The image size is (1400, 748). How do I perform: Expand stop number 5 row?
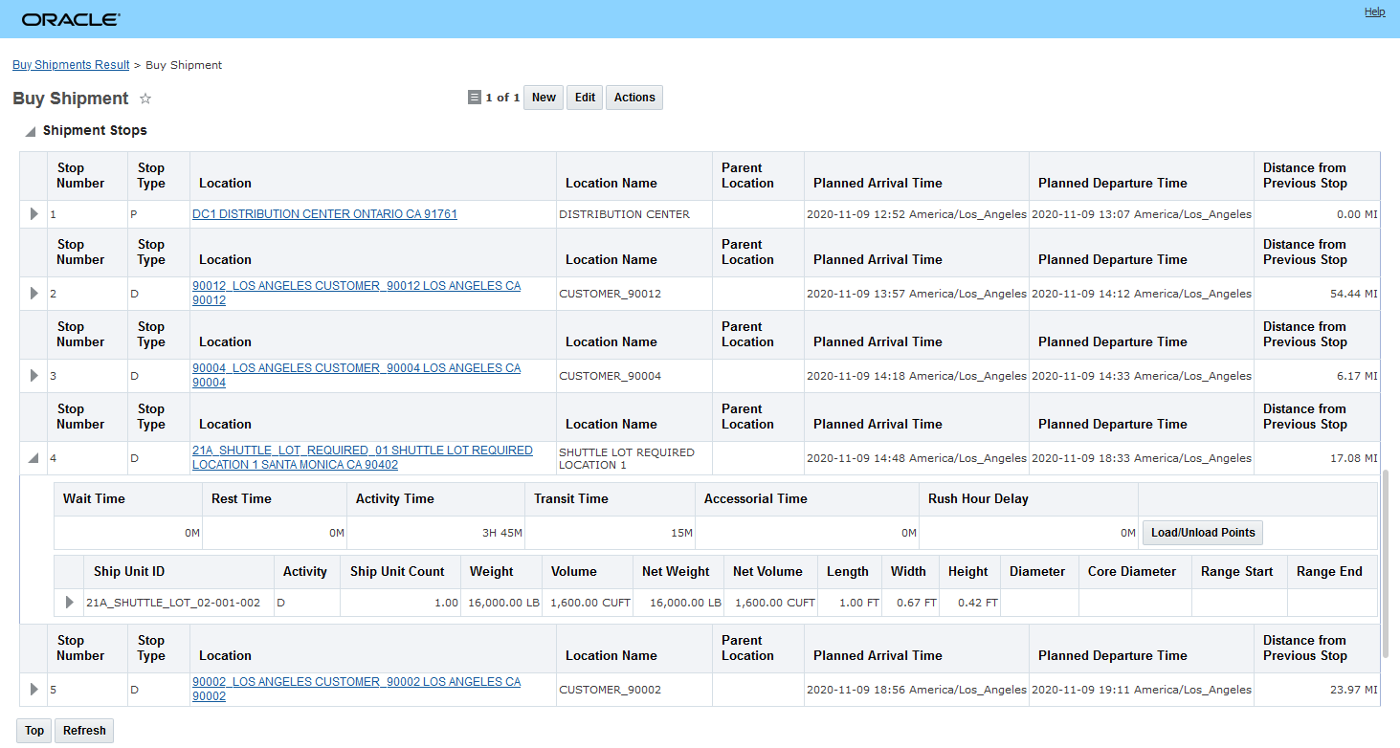[34, 690]
